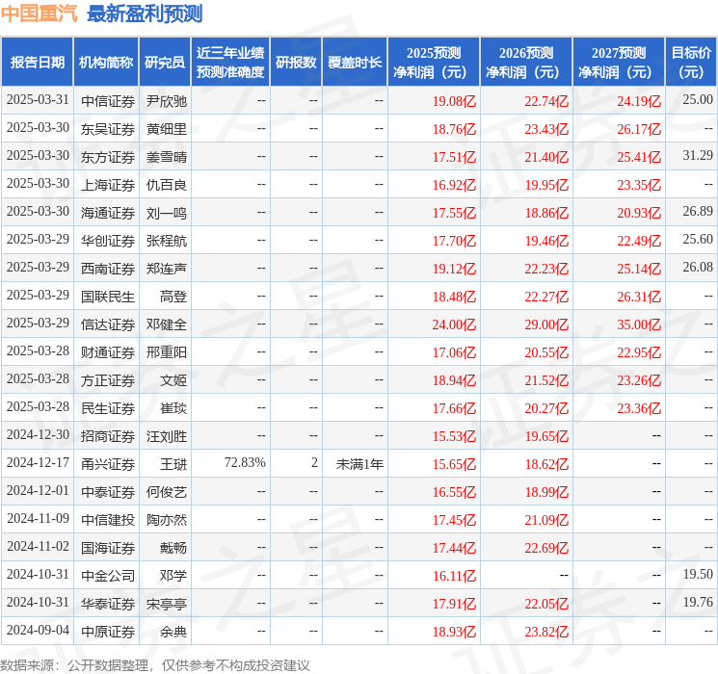
Task: Click the 2026预测净利润 column header
Action: (526, 63)
